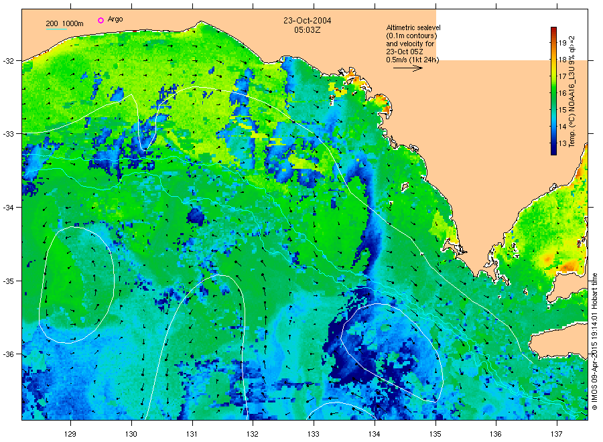Click longitude label '130'
Image resolution: width=603 pixels, height=442 pixels.
131,434
